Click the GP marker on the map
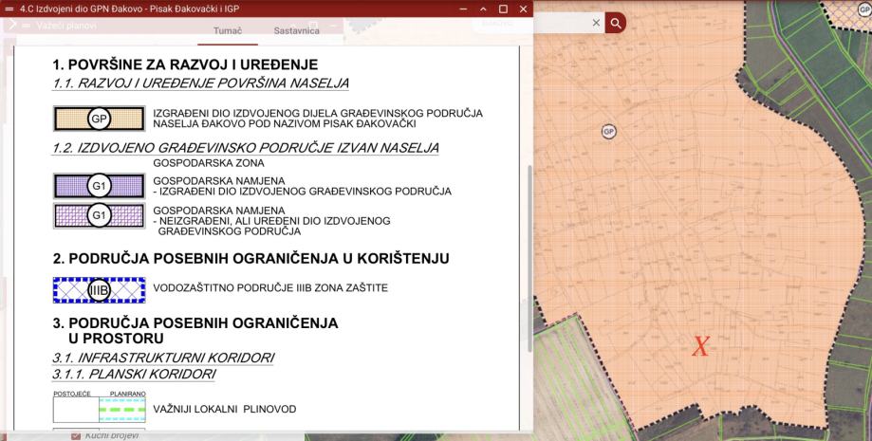Image resolution: width=872 pixels, height=441 pixels. point(609,131)
